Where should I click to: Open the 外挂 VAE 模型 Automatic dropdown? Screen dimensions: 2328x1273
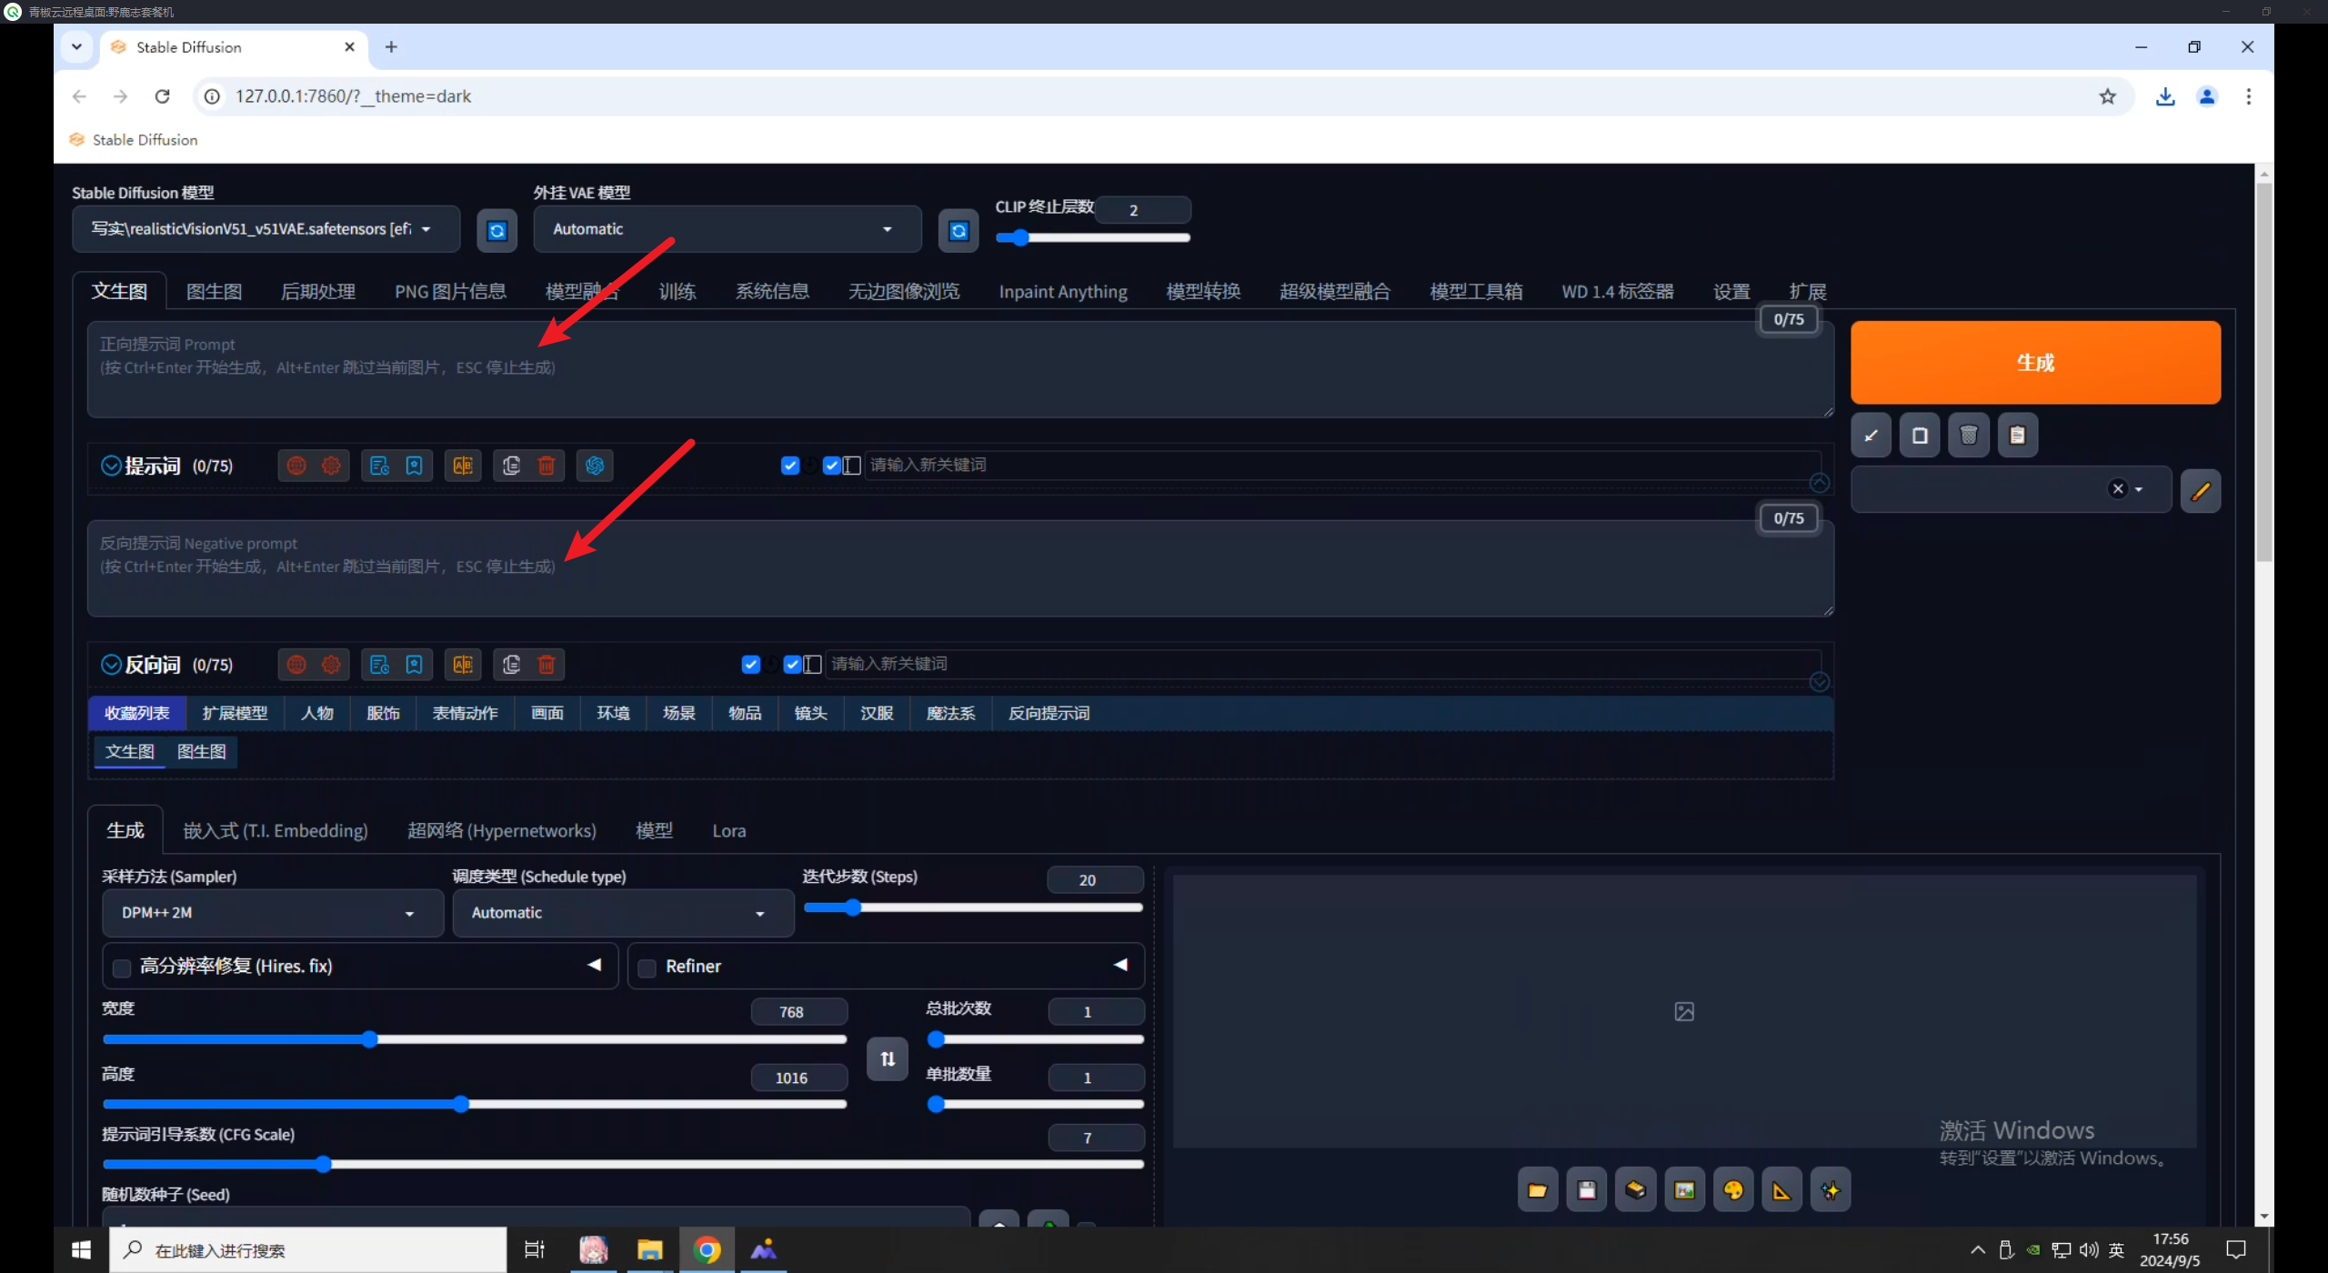coord(727,229)
